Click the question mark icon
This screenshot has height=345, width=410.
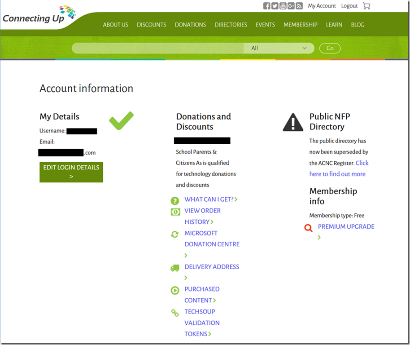[175, 200]
